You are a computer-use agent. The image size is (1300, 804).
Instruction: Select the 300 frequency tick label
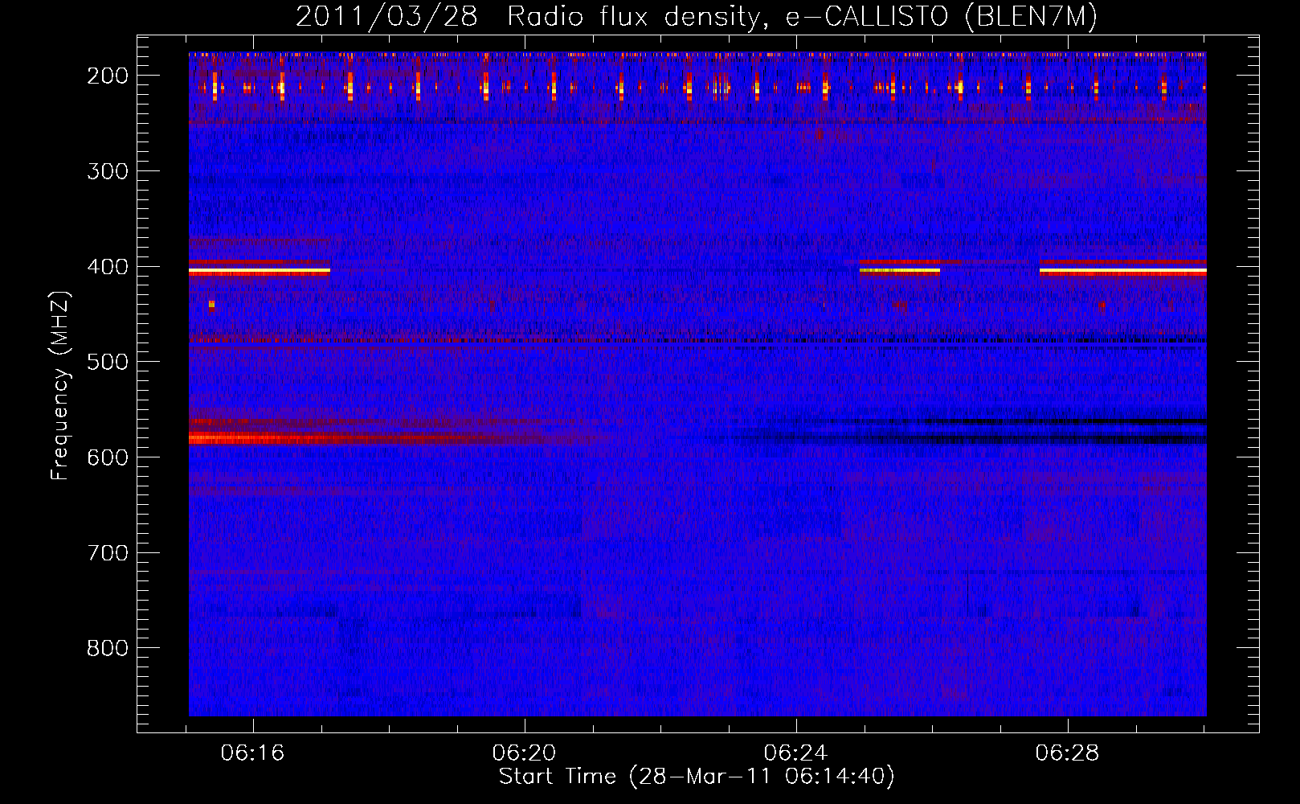coord(107,171)
